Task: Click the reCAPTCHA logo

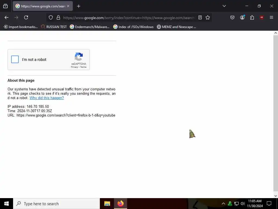Action: 79,57
